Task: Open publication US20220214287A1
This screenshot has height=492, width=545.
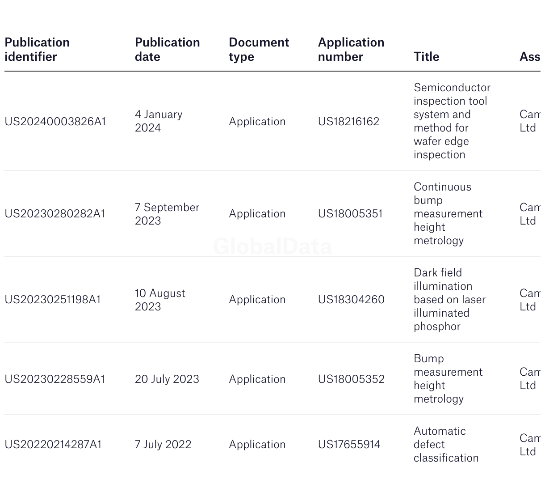Action: 53,445
